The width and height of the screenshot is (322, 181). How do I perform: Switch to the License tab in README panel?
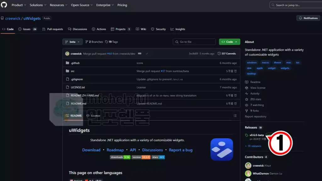pyautogui.click(x=93, y=116)
